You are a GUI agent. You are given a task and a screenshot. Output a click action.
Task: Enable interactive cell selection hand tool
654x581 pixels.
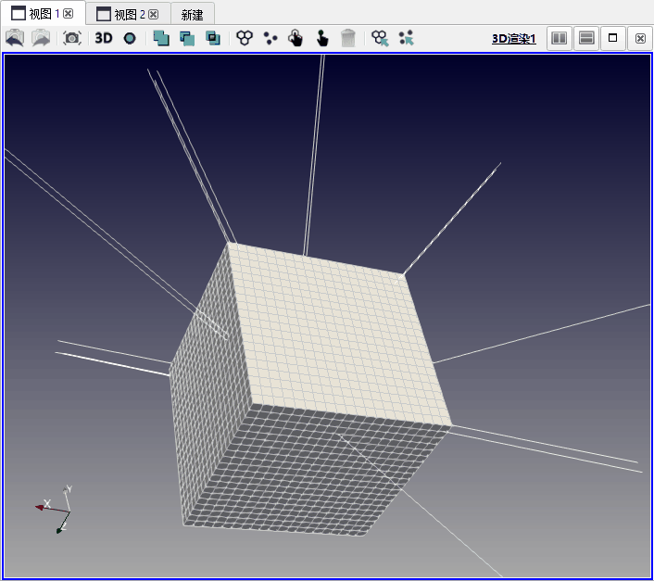(296, 38)
